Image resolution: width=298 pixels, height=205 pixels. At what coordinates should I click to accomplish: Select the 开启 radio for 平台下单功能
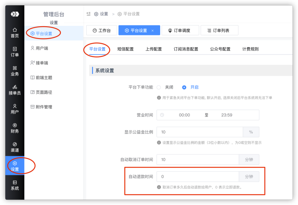click(x=184, y=87)
